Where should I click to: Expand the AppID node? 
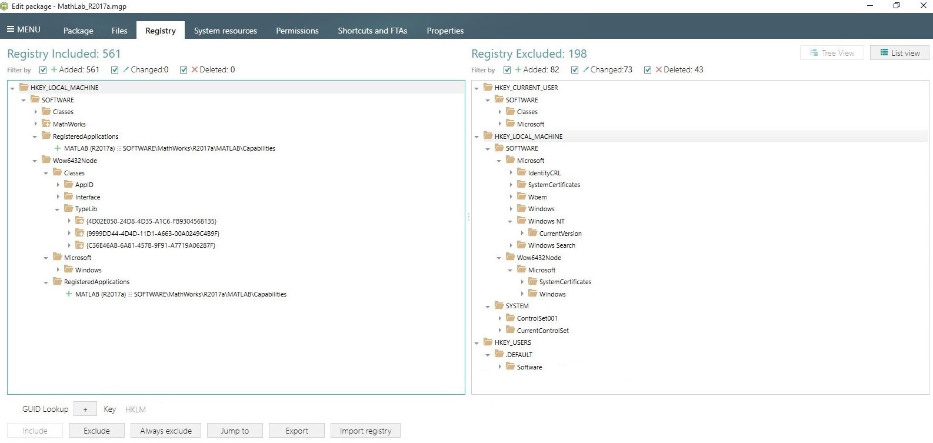click(x=58, y=184)
